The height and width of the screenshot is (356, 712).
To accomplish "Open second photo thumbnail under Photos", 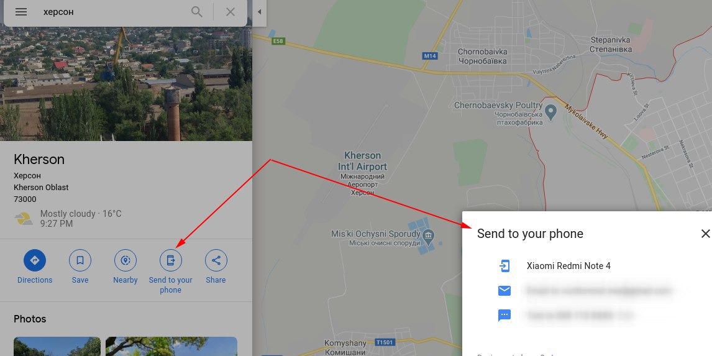I will pos(171,346).
